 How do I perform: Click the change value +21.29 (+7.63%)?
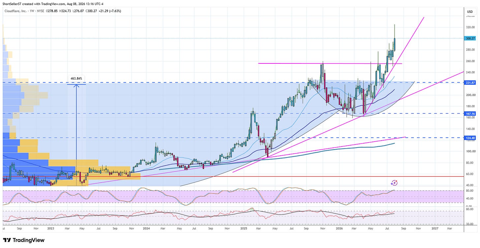click(x=110, y=11)
